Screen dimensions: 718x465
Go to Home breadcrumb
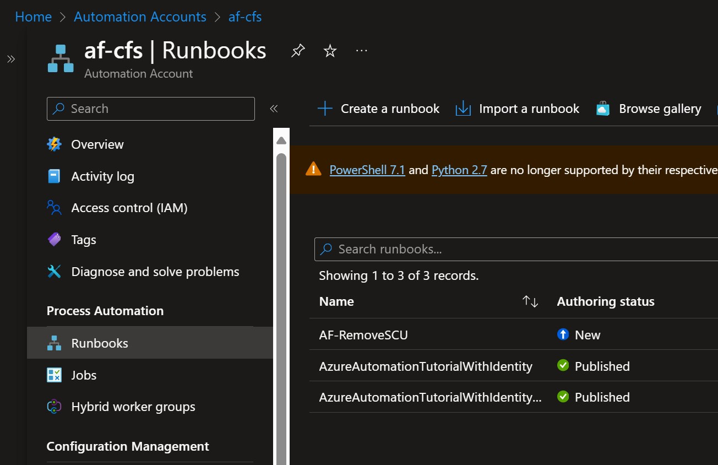tap(34, 17)
